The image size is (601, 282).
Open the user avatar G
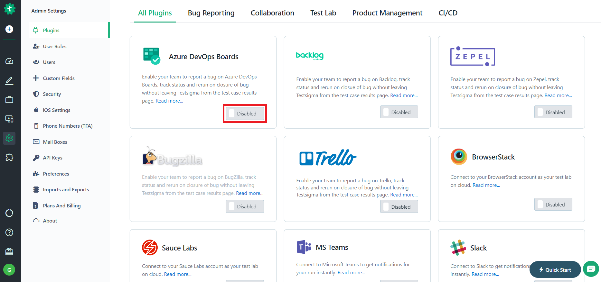[9, 270]
